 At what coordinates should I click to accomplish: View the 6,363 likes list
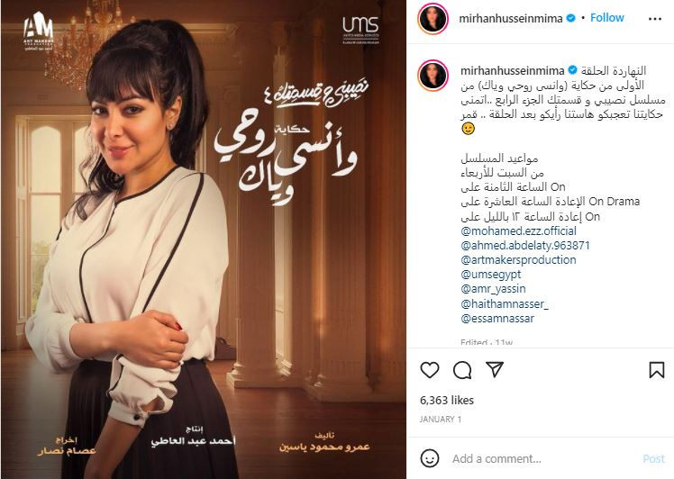pos(447,401)
